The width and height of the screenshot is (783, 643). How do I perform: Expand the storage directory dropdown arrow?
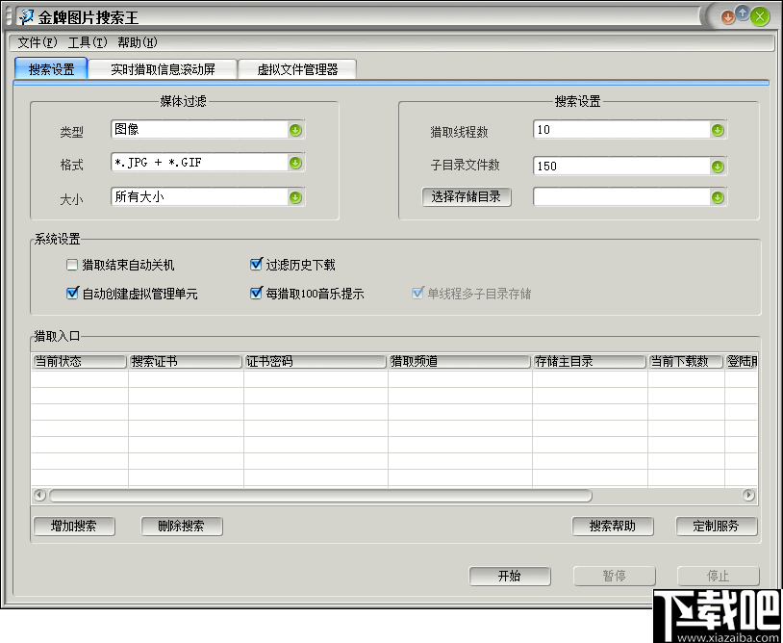(719, 197)
